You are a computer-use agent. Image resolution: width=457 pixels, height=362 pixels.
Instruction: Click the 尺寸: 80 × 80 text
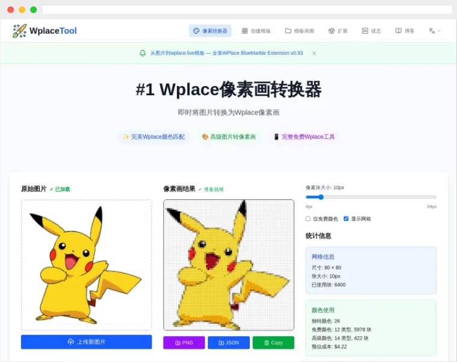326,267
